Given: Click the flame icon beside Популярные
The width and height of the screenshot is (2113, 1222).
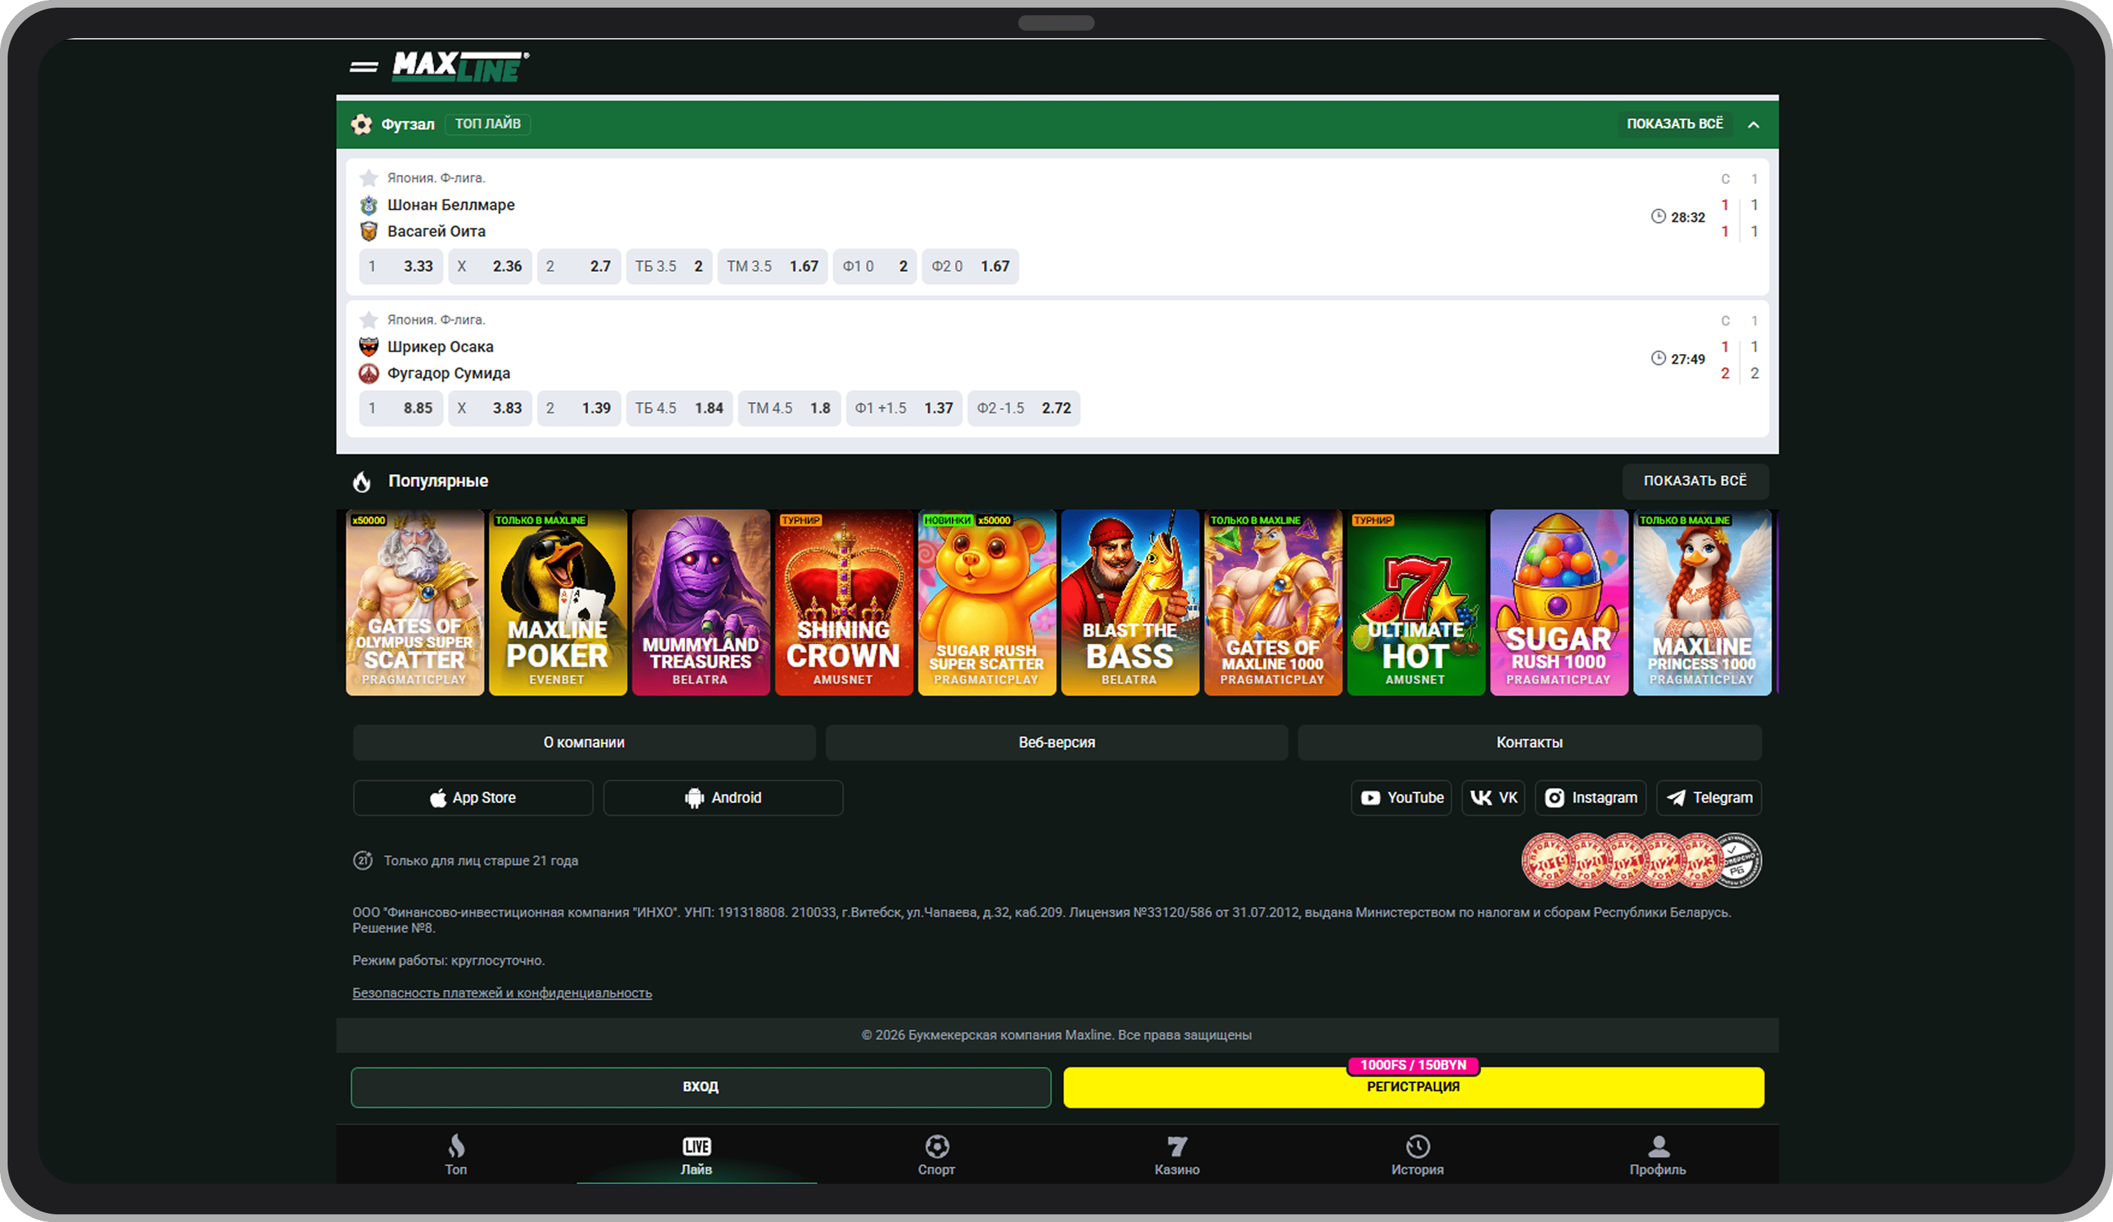Looking at the screenshot, I should 362,481.
